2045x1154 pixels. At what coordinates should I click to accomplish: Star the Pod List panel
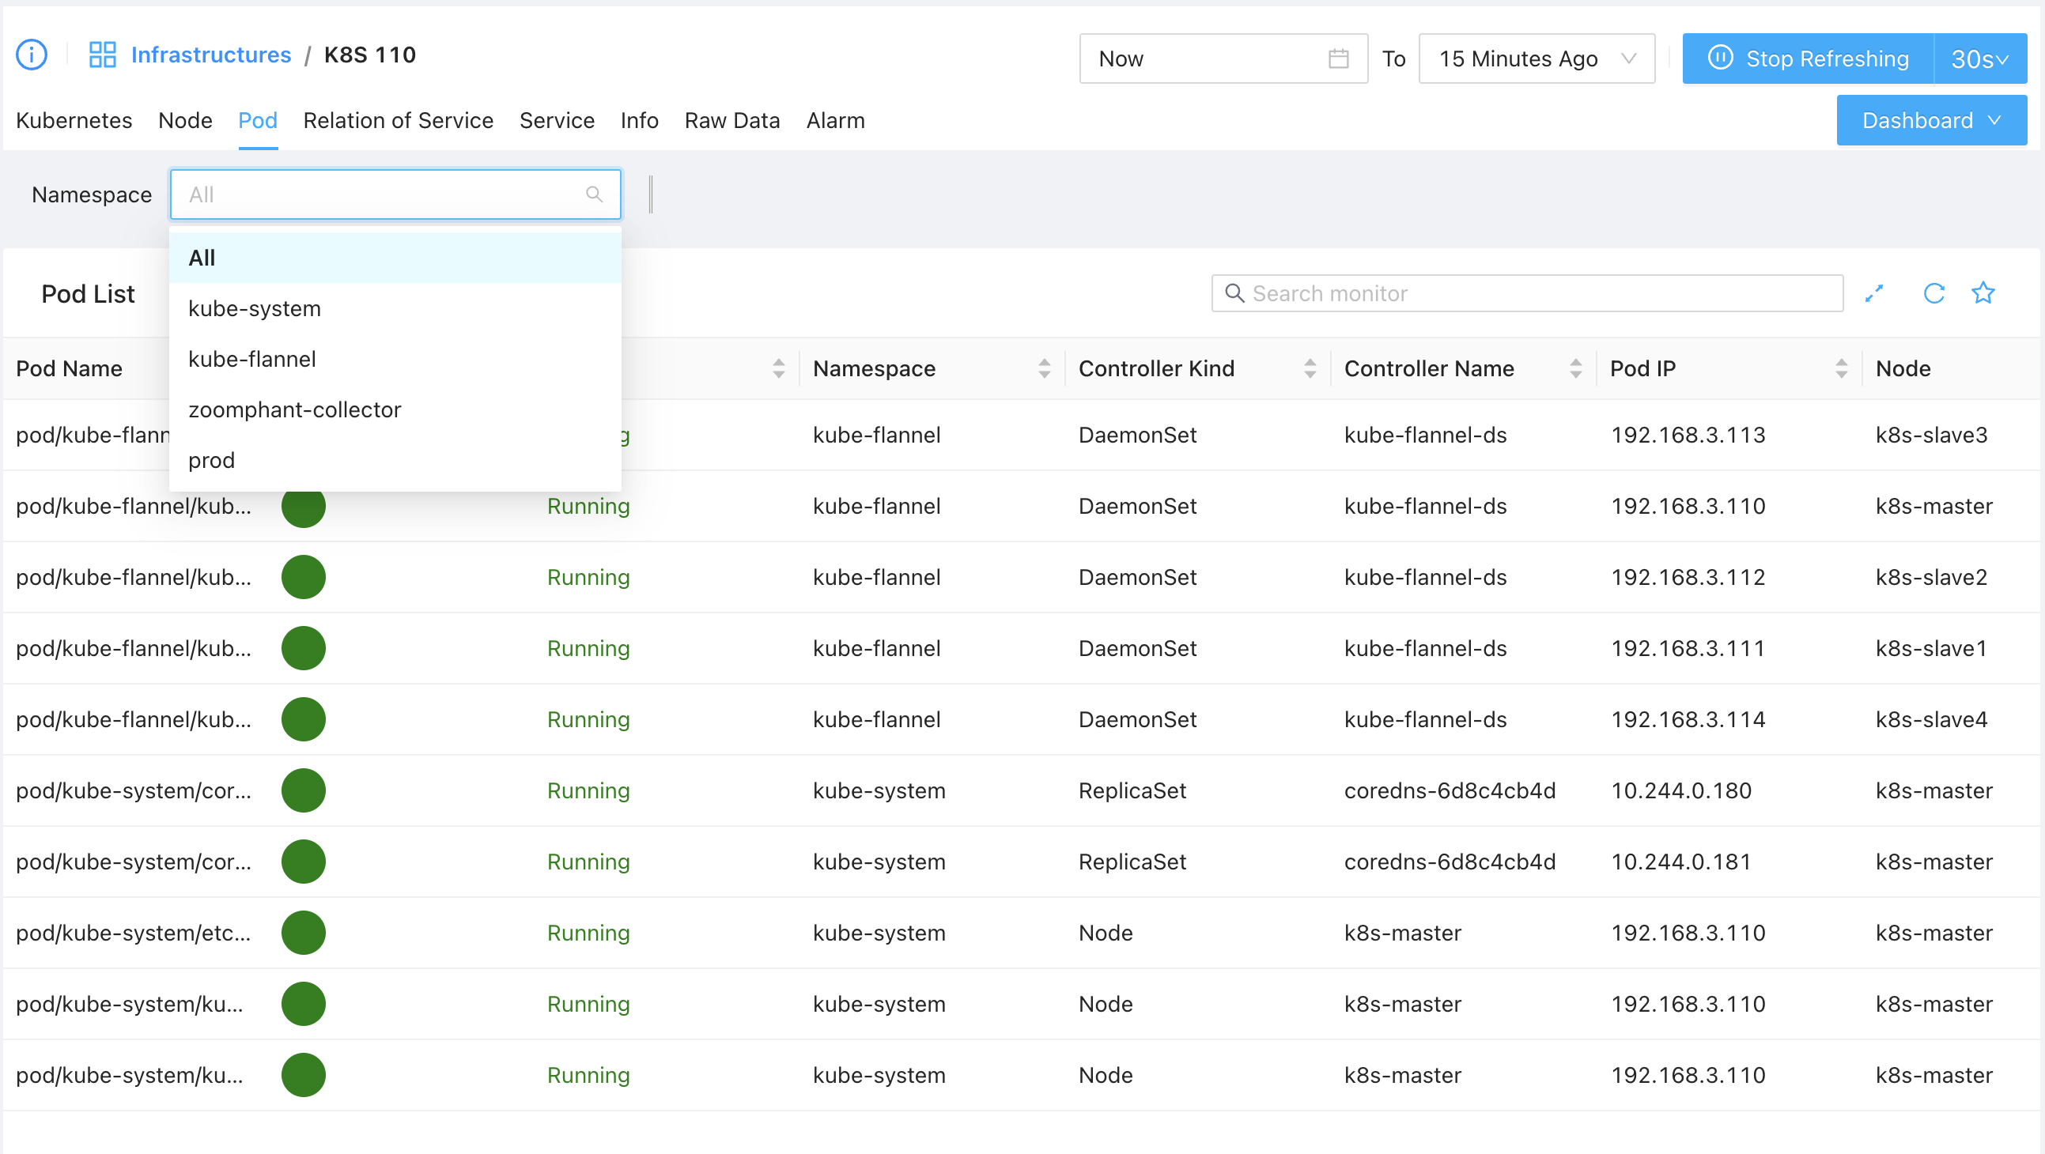[x=1983, y=294]
